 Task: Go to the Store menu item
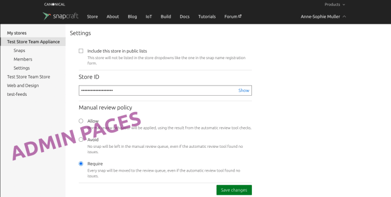point(92,17)
